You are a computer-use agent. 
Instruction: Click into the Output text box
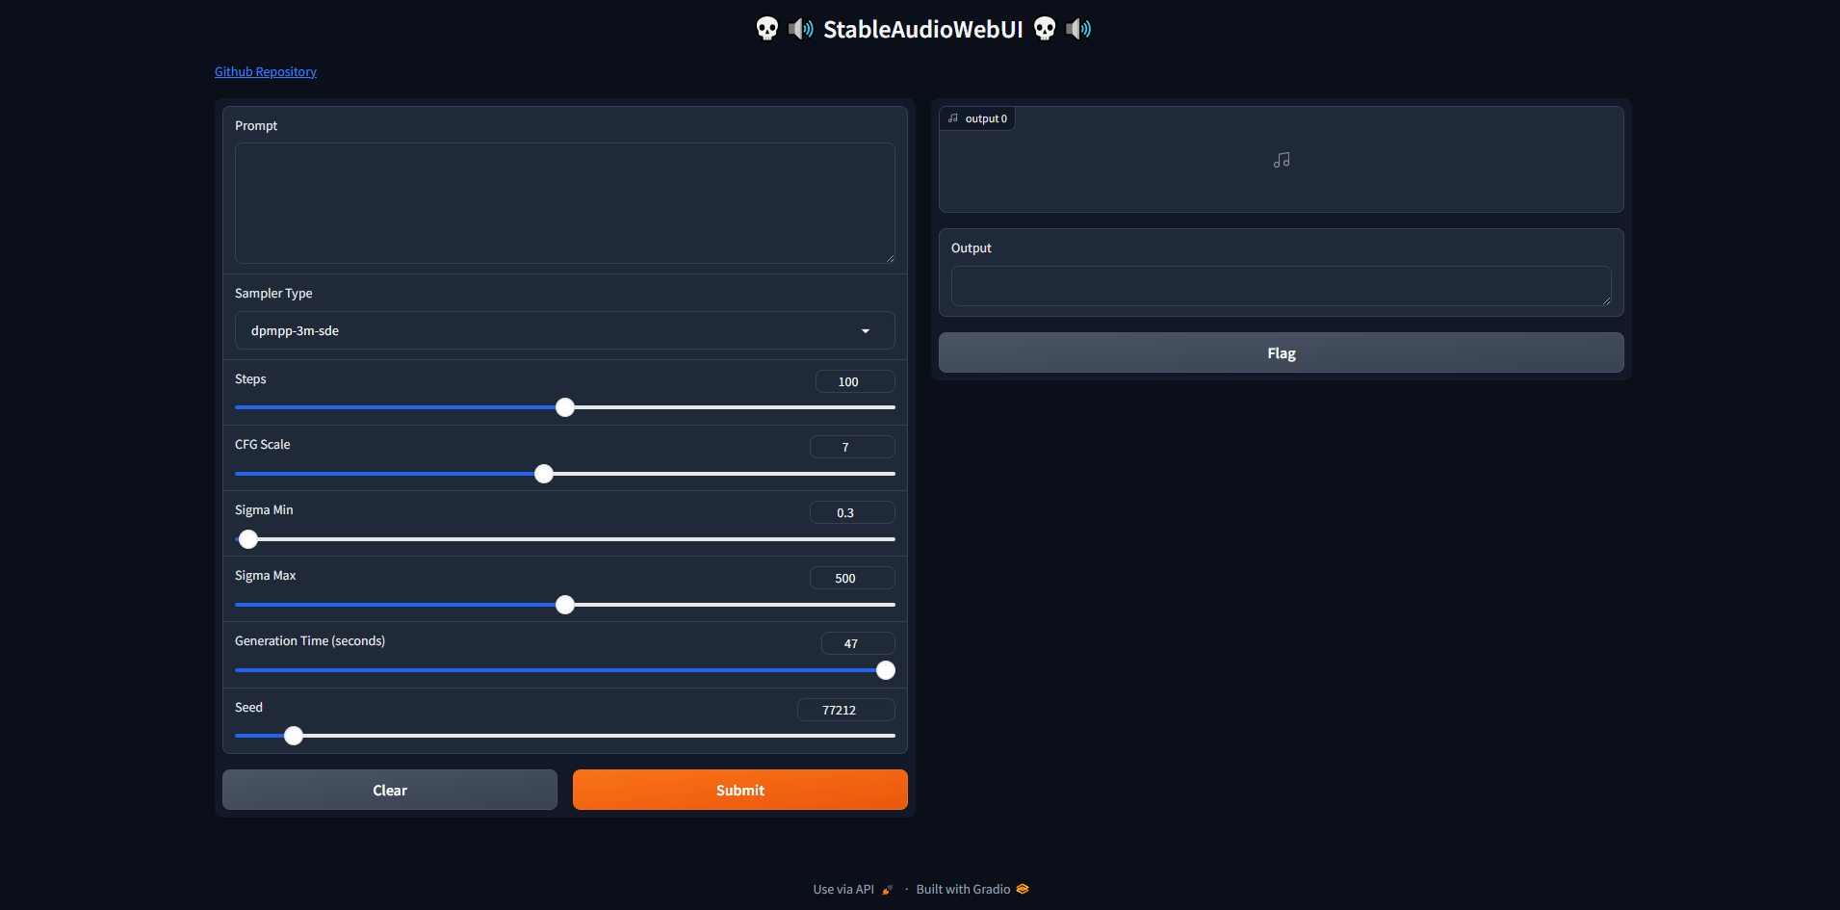[x=1281, y=286]
